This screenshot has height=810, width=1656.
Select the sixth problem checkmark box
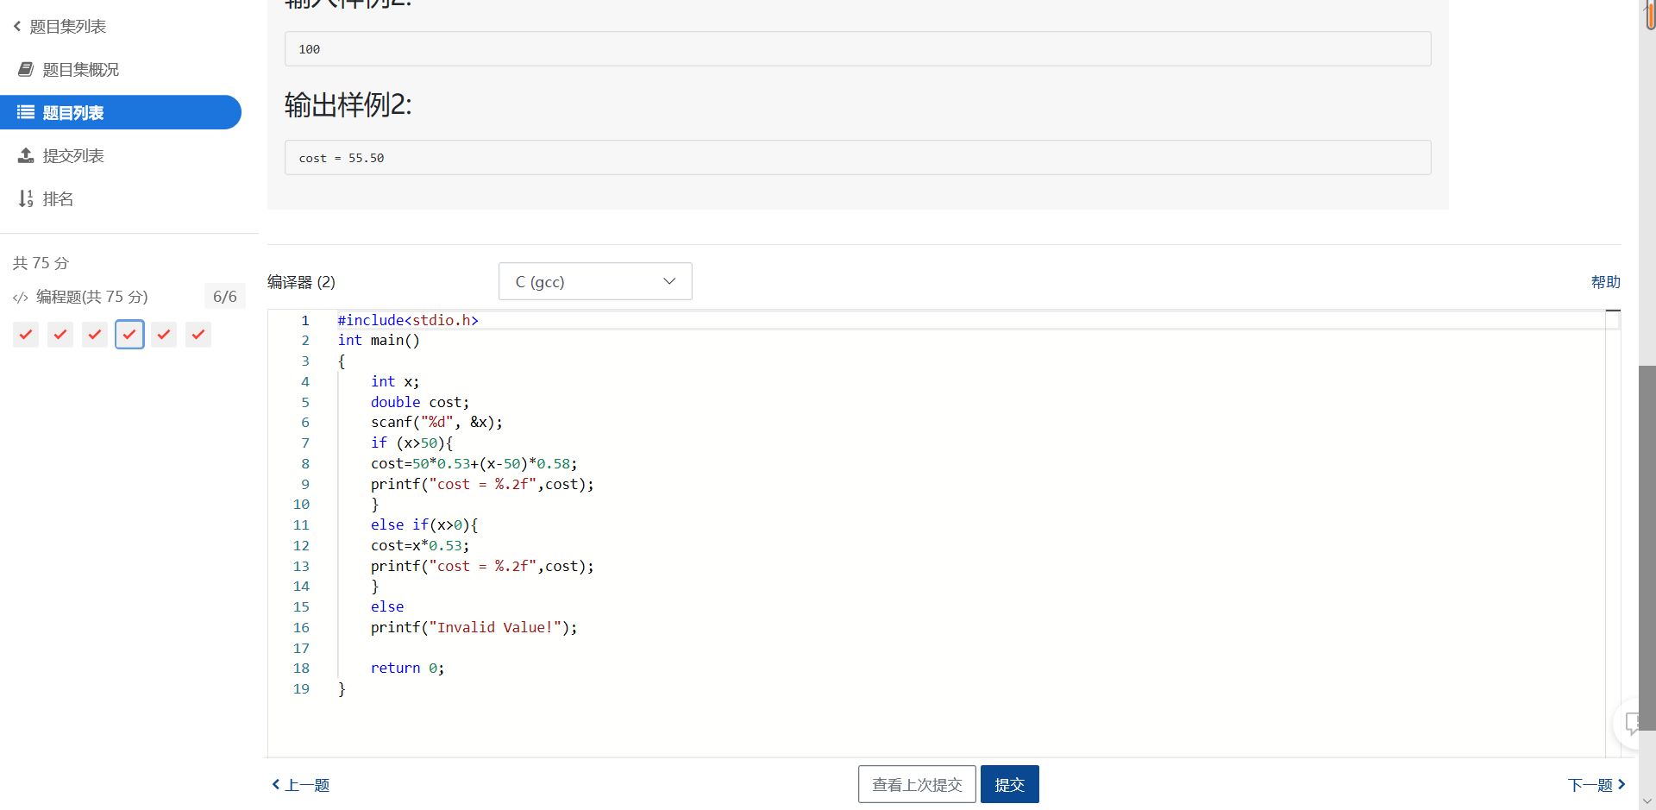point(198,335)
